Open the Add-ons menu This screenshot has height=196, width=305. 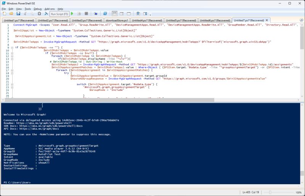(x=50, y=9)
